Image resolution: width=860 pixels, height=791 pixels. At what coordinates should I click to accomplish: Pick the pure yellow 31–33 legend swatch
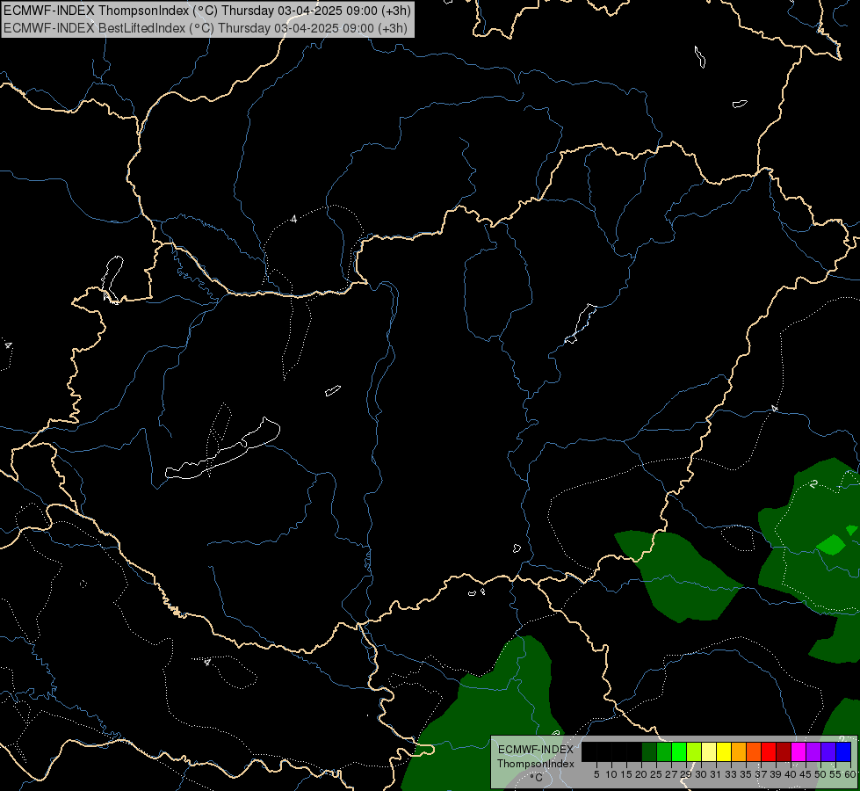click(724, 751)
